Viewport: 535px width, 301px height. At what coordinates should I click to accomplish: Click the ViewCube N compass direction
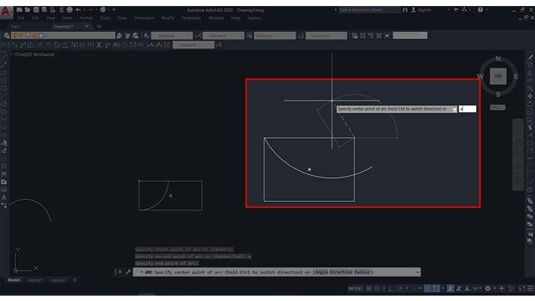[498, 59]
